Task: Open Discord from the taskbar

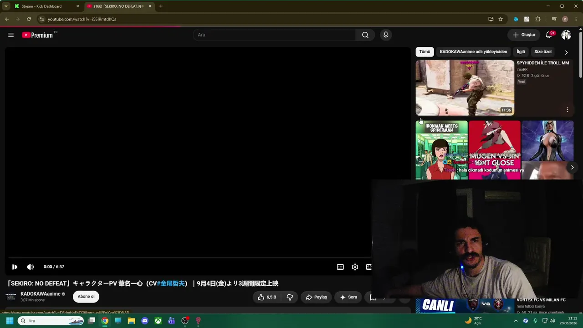Action: [x=145, y=321]
